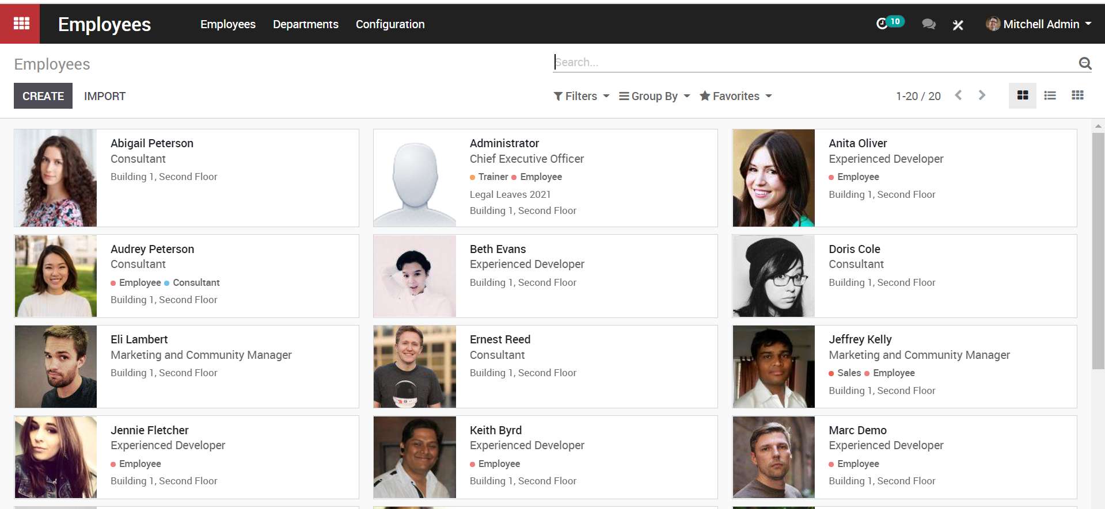This screenshot has height=509, width=1105.
Task: Click the Employees app title
Action: [x=104, y=24]
